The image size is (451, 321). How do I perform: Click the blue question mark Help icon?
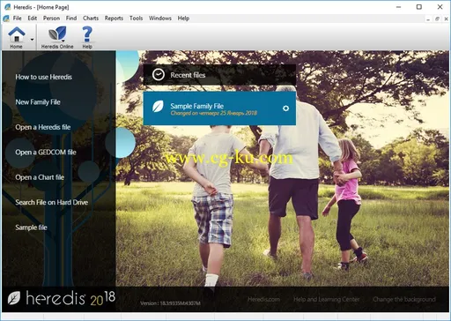87,34
